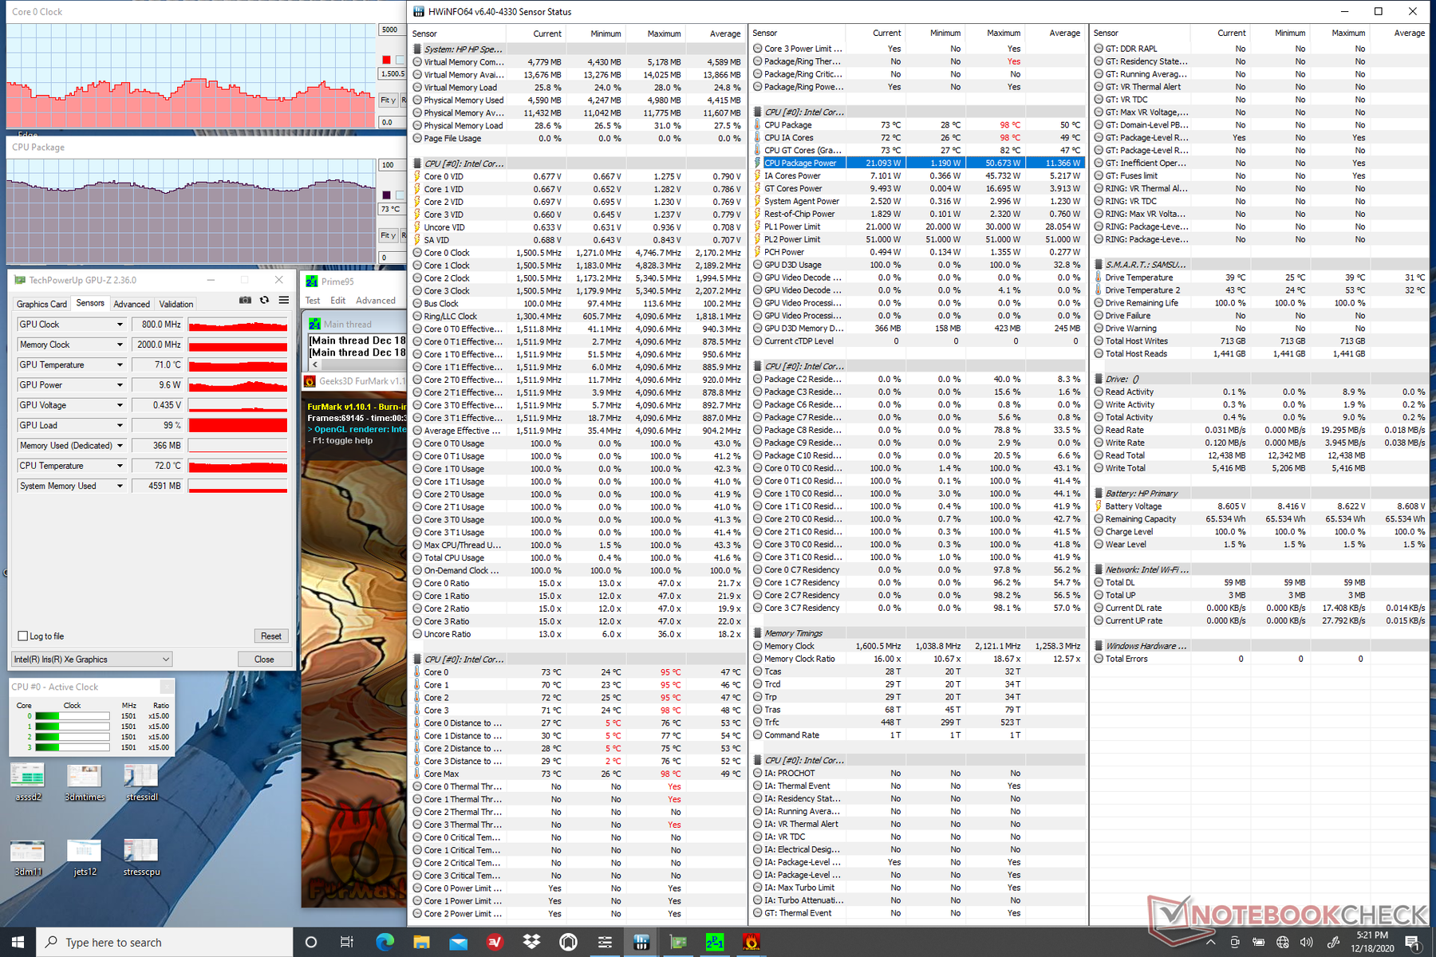The width and height of the screenshot is (1436, 957).
Task: Select the Battery Voltage sensor row
Action: coord(1260,506)
